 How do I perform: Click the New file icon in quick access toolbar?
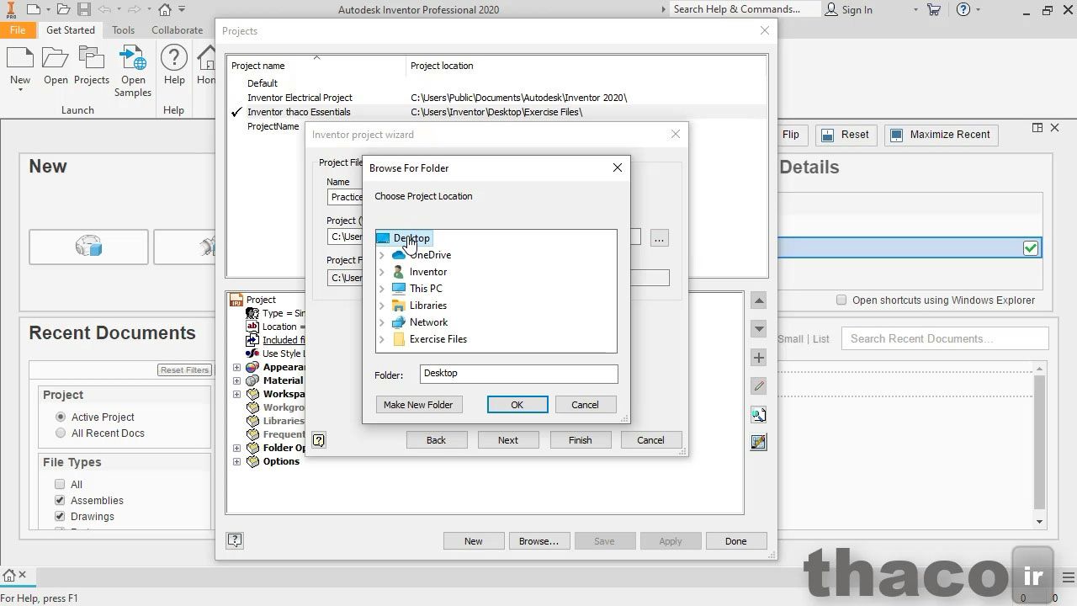[32, 10]
